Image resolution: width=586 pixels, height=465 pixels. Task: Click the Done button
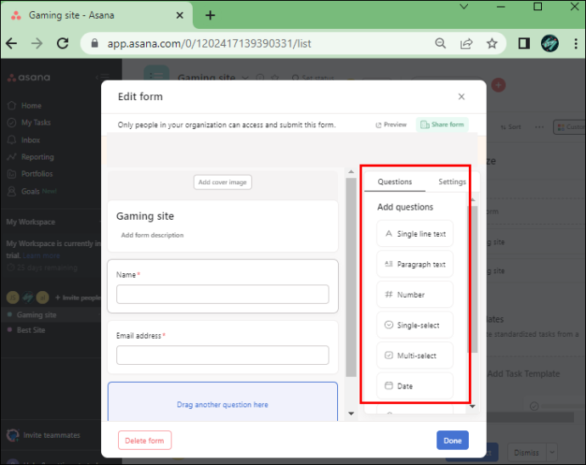tap(452, 440)
